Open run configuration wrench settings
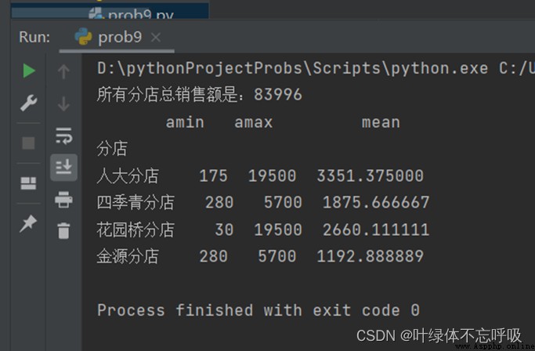 (28, 103)
